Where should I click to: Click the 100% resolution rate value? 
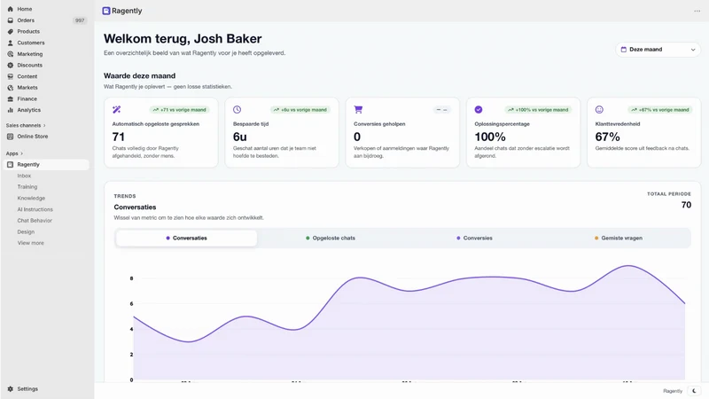point(490,137)
